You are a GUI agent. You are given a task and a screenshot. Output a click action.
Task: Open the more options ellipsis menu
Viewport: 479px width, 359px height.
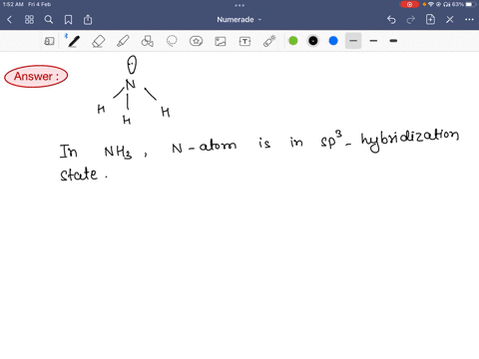pyautogui.click(x=469, y=20)
